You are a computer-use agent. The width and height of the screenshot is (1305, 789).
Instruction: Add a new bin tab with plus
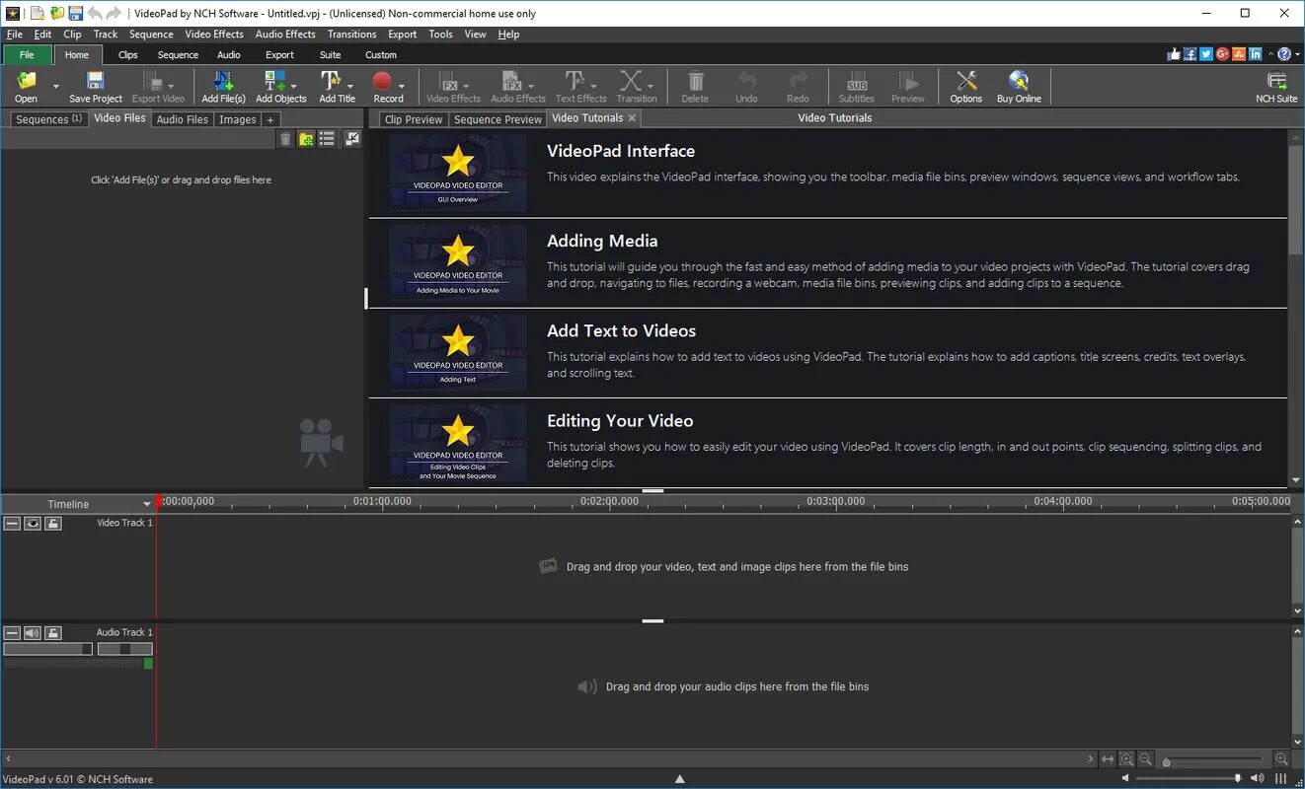point(269,119)
